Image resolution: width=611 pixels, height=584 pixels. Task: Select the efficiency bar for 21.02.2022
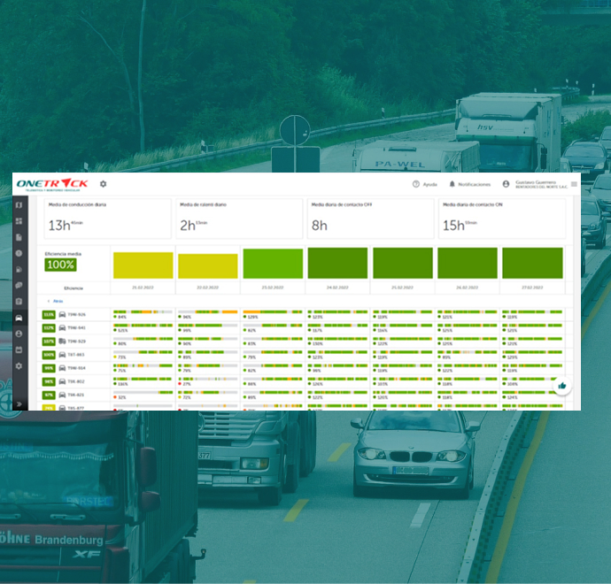coord(143,265)
